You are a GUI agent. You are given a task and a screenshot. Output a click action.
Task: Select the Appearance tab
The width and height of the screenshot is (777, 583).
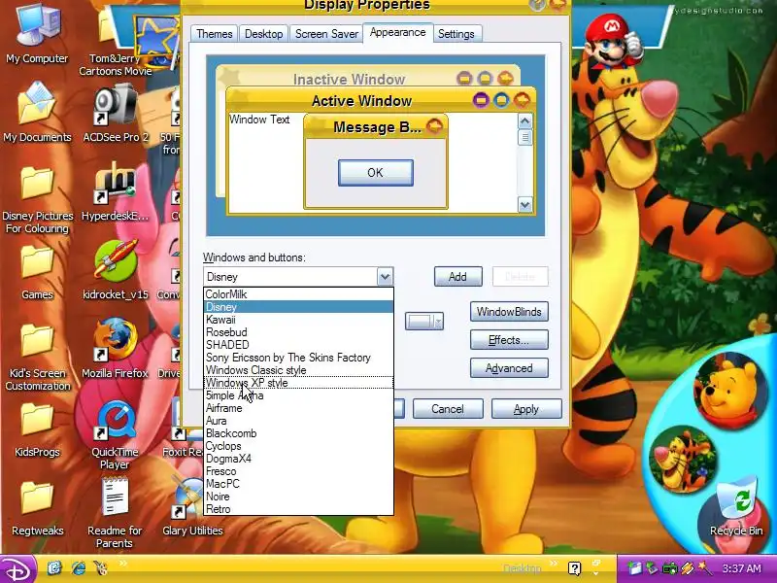pyautogui.click(x=397, y=32)
